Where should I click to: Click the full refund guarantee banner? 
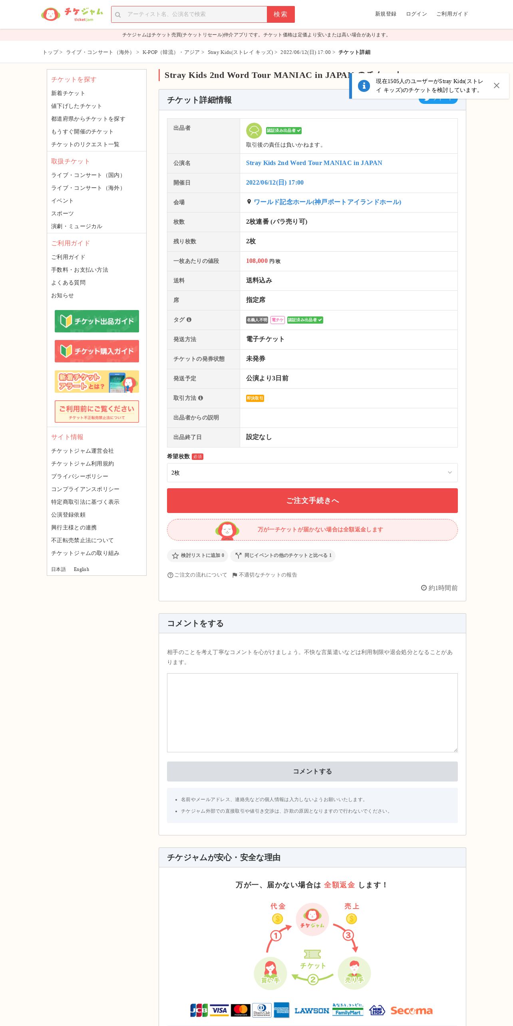[312, 530]
